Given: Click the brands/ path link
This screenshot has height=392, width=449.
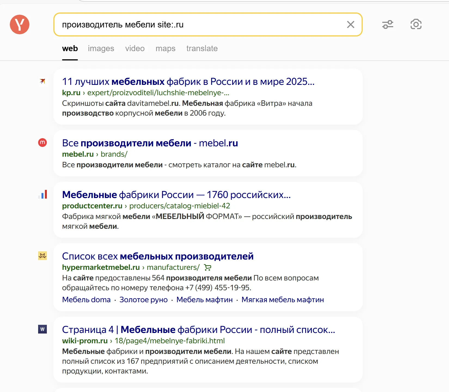Looking at the screenshot, I should pos(114,154).
